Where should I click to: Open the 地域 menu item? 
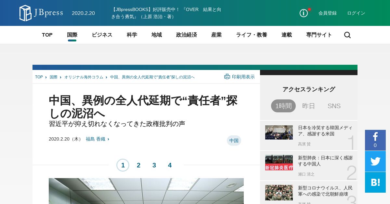[157, 35]
